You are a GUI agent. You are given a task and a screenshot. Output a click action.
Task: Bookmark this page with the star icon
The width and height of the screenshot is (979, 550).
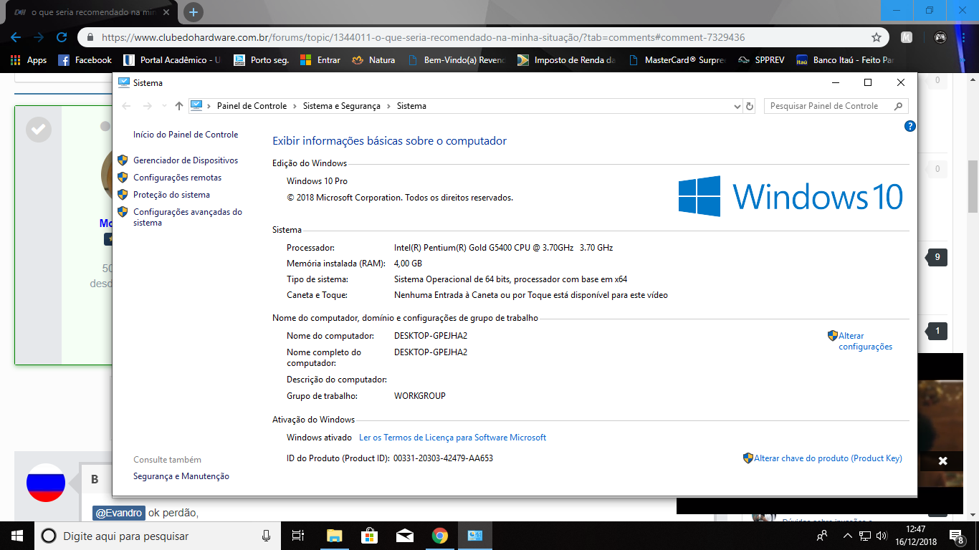pyautogui.click(x=877, y=37)
